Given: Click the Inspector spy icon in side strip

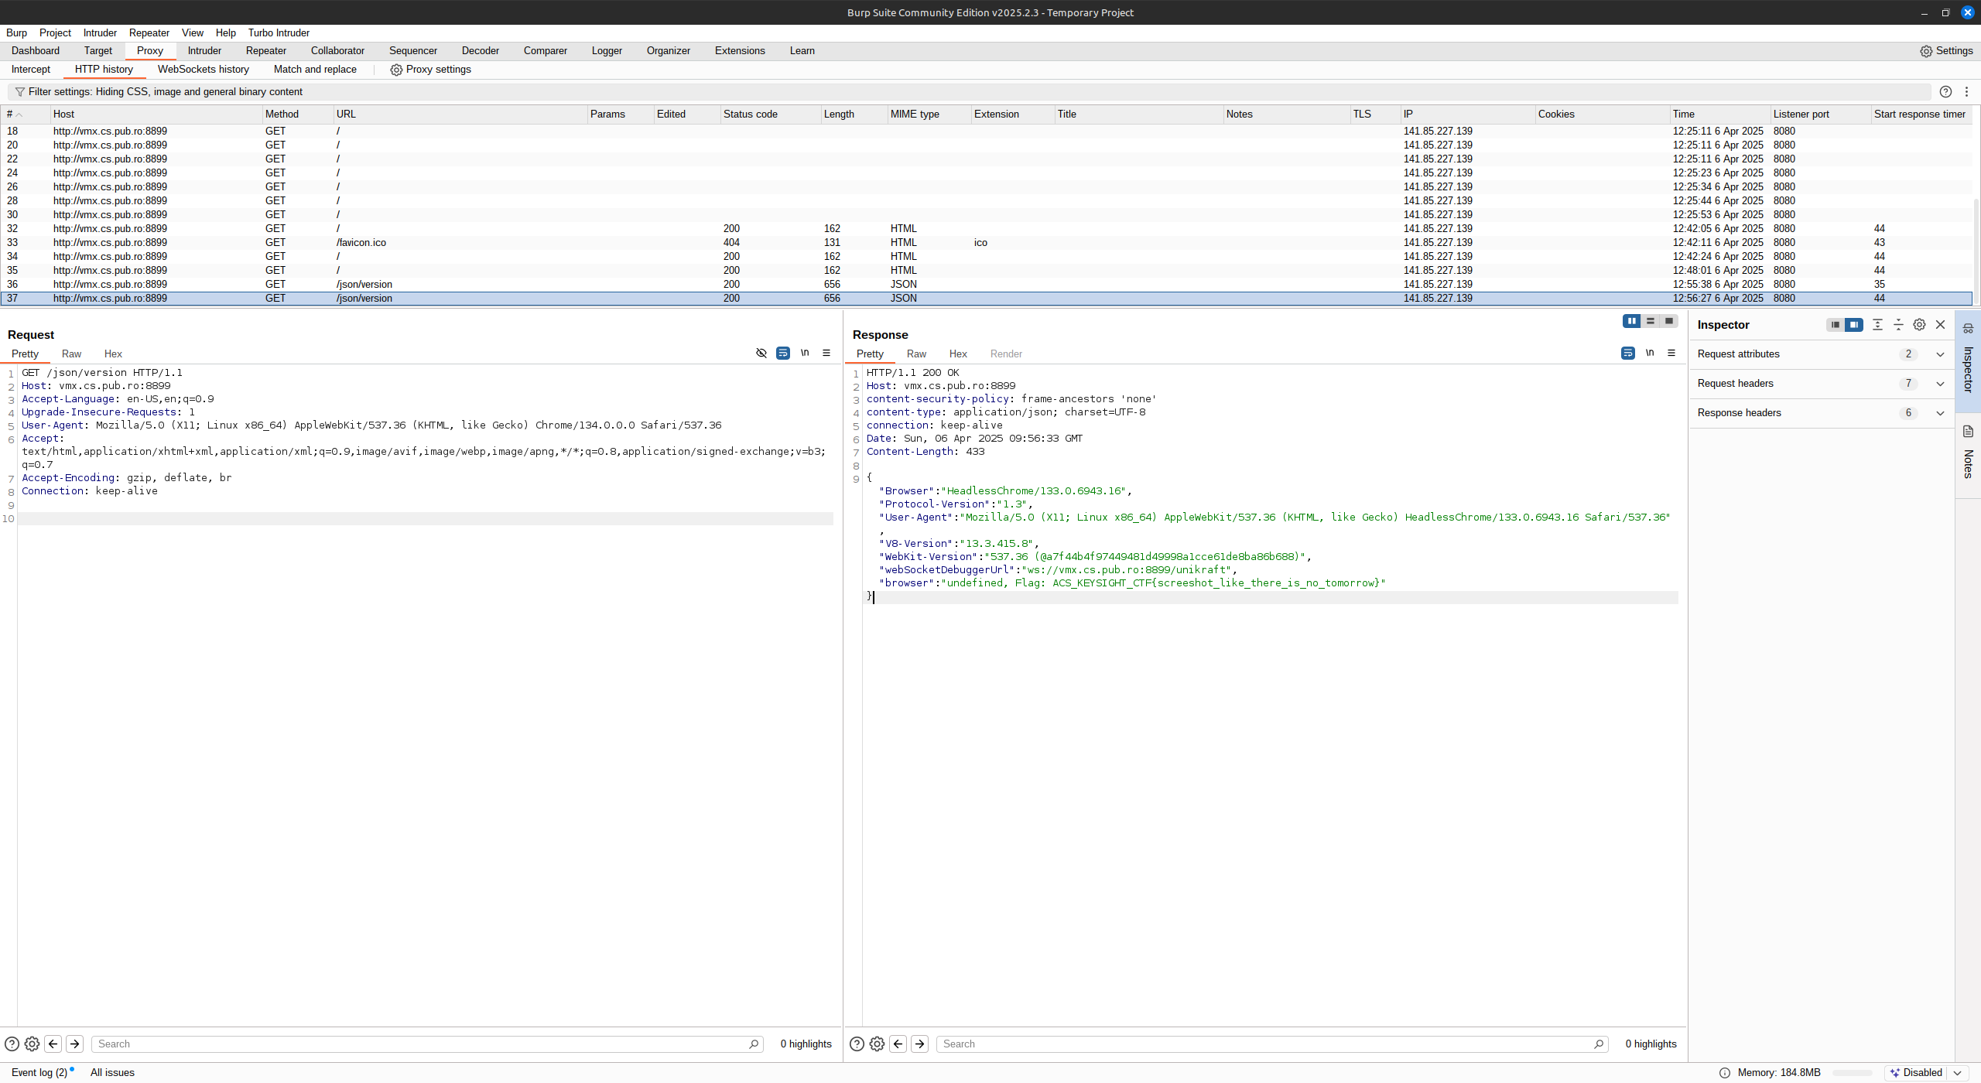Looking at the screenshot, I should pyautogui.click(x=1968, y=329).
